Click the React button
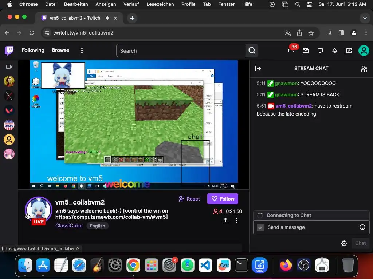This screenshot has height=279, width=373. (189, 199)
